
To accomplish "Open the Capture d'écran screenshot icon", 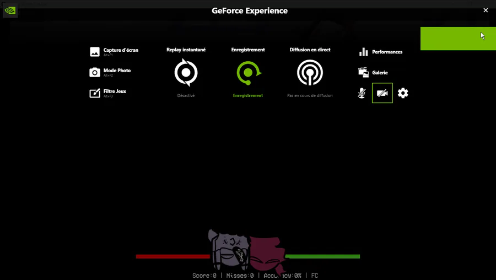I will (x=95, y=52).
